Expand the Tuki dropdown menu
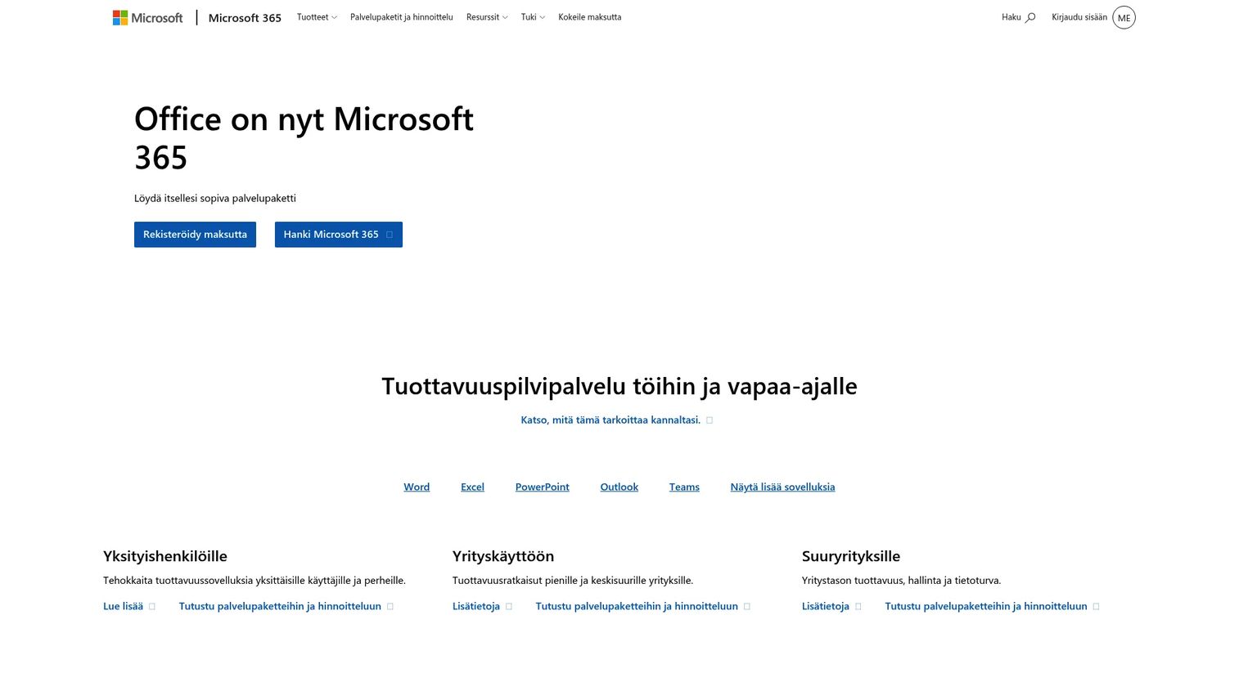 (533, 17)
